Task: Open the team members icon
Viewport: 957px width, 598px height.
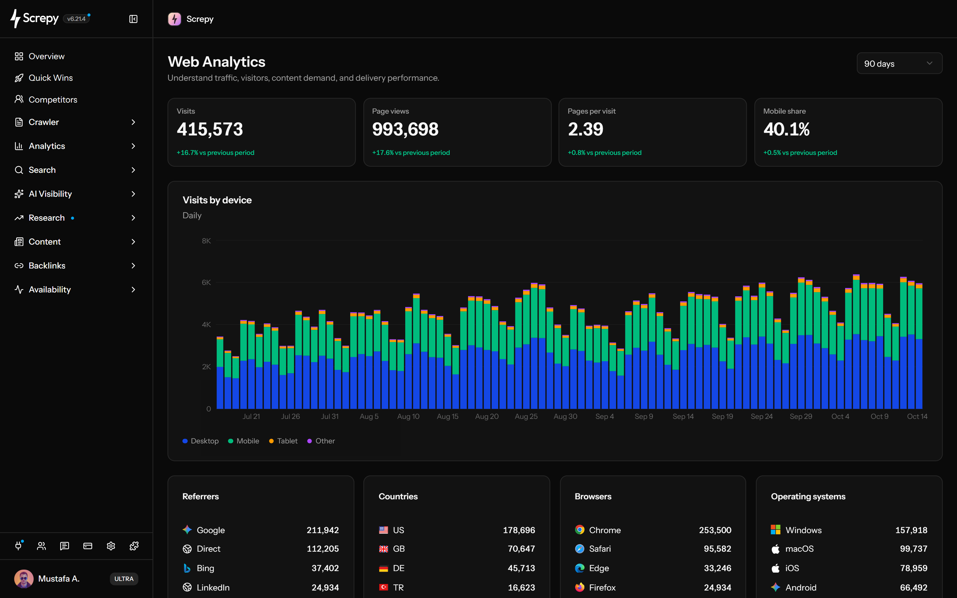Action: 42,546
